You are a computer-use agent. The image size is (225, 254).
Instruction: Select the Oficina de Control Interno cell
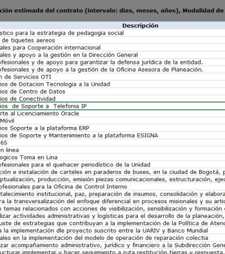112,187
